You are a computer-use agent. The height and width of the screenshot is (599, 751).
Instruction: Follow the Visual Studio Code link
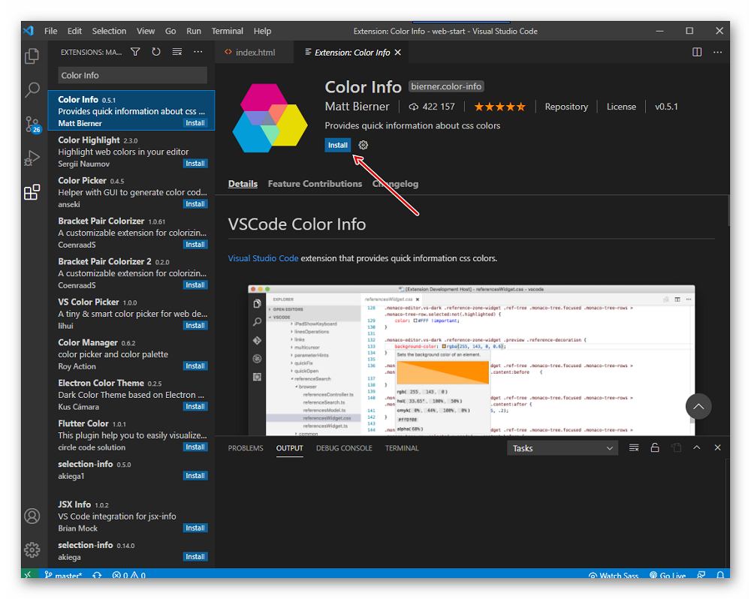pos(263,258)
